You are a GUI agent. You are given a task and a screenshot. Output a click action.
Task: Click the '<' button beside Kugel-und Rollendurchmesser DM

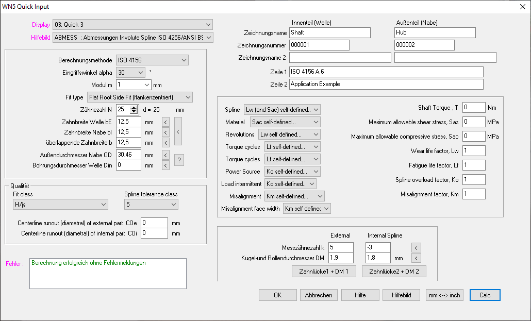(418, 258)
